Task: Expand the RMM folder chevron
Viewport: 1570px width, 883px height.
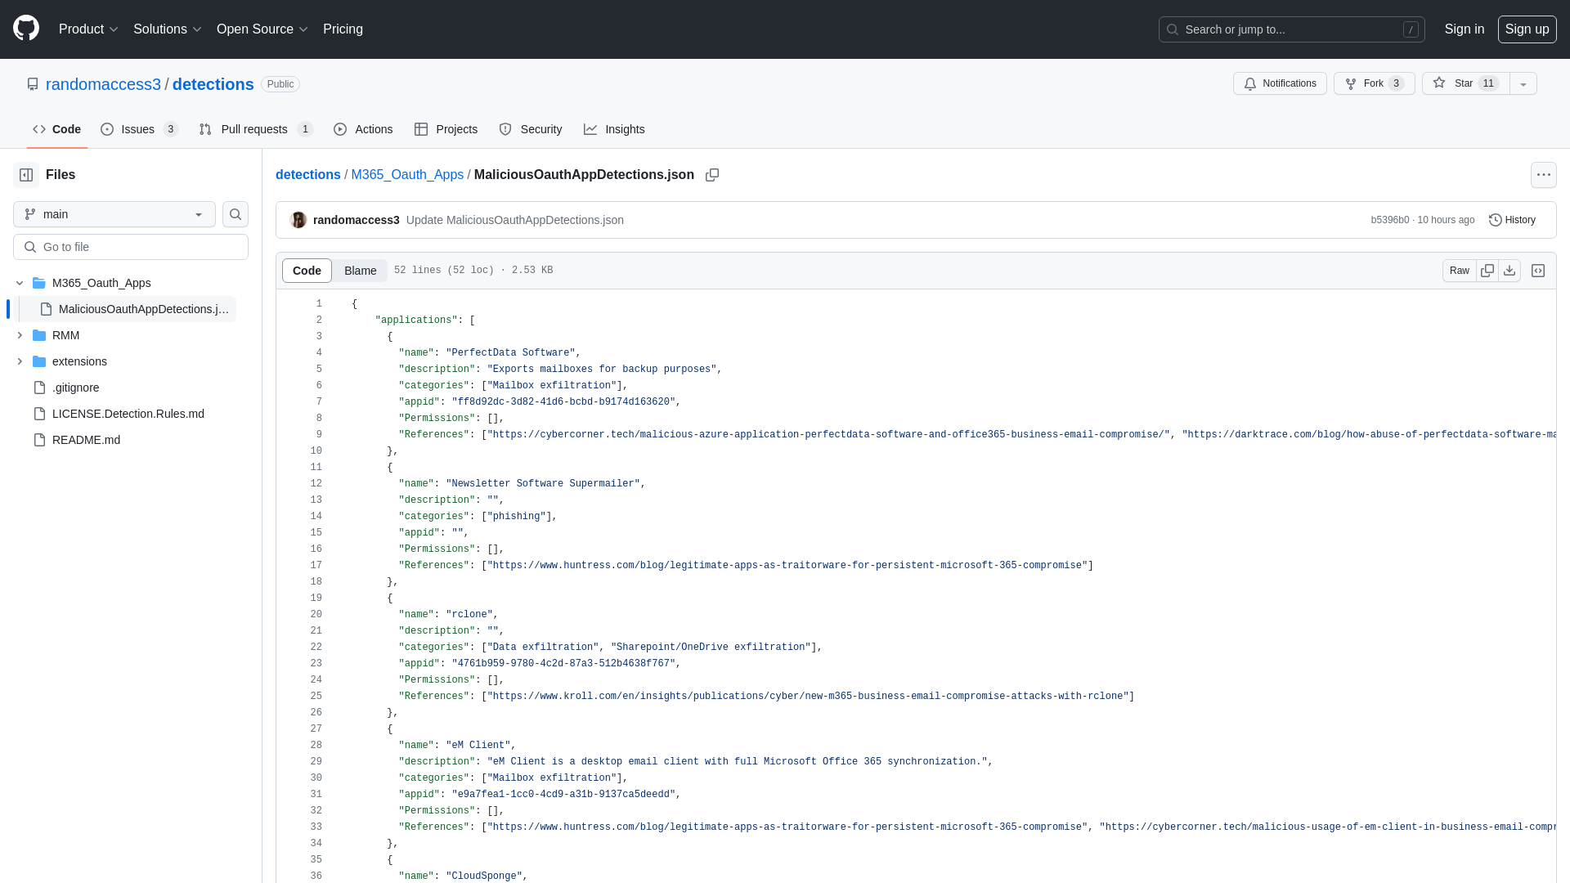Action: 20,335
